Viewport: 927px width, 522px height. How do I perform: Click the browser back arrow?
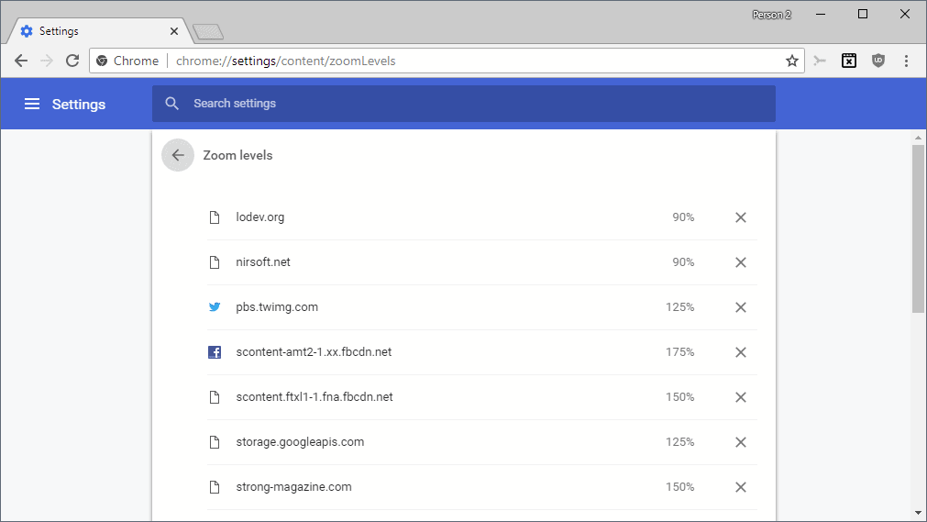21,61
